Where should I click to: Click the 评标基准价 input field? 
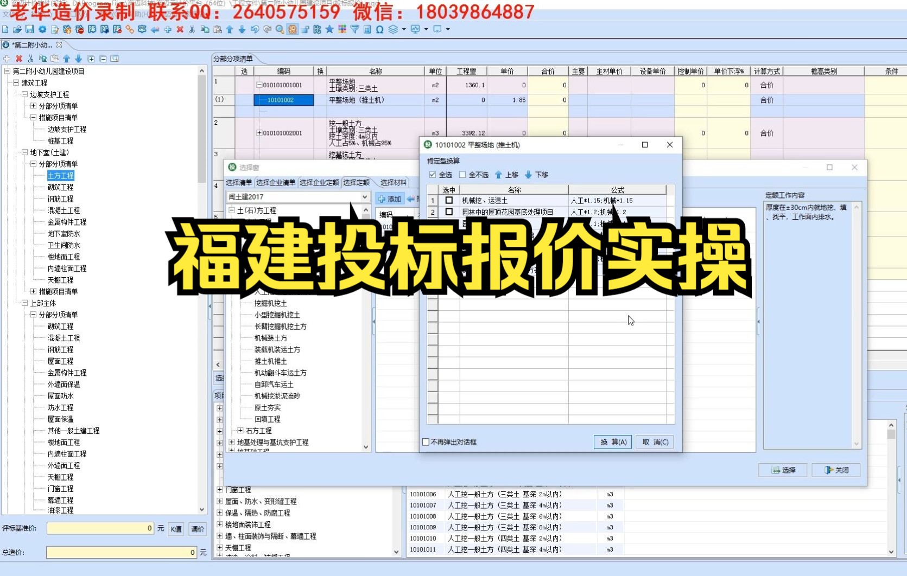(100, 528)
